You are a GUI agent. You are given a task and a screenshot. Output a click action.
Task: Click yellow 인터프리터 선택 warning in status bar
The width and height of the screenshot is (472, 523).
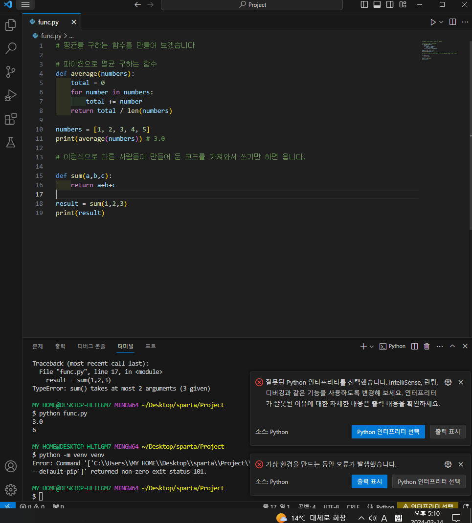(x=427, y=506)
